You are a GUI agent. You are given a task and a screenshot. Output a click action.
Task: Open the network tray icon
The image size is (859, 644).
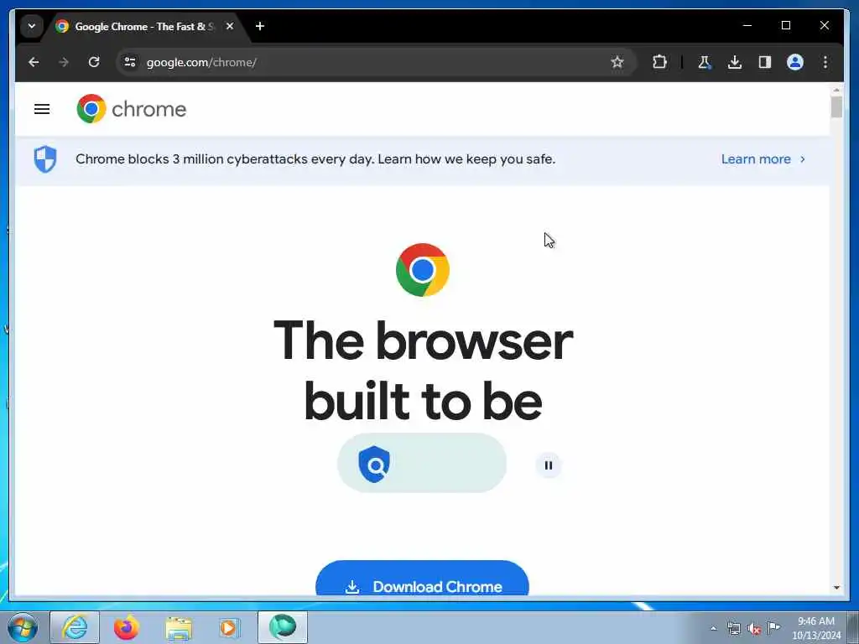click(733, 629)
